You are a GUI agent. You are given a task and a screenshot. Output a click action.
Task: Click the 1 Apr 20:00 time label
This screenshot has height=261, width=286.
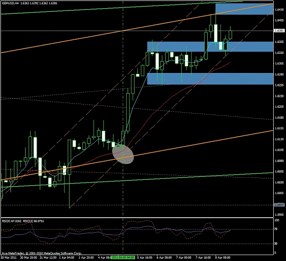pos(86,258)
